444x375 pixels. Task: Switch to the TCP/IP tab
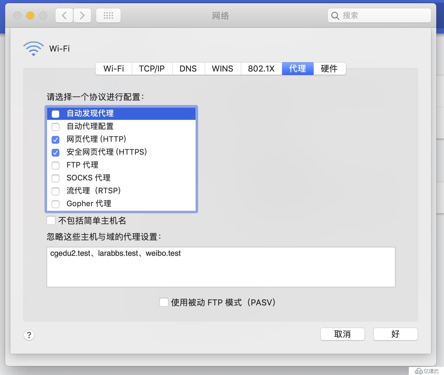152,69
